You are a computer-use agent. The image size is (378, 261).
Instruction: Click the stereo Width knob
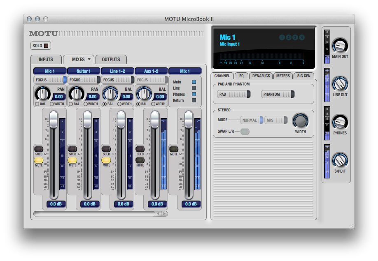(x=300, y=121)
